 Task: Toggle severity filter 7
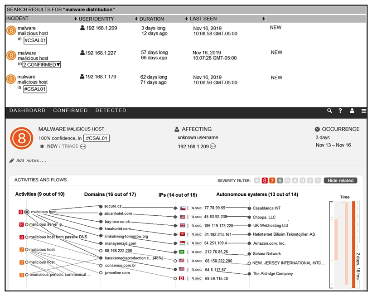point(272,181)
